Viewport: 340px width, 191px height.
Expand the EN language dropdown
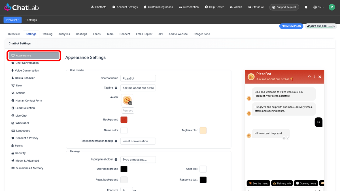(x=319, y=7)
